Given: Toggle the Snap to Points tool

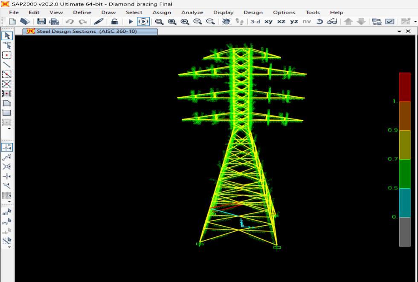Looking at the screenshot, I should (7, 147).
